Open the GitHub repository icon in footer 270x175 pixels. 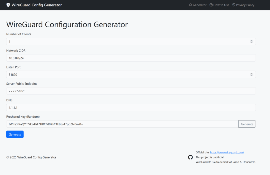point(190,157)
